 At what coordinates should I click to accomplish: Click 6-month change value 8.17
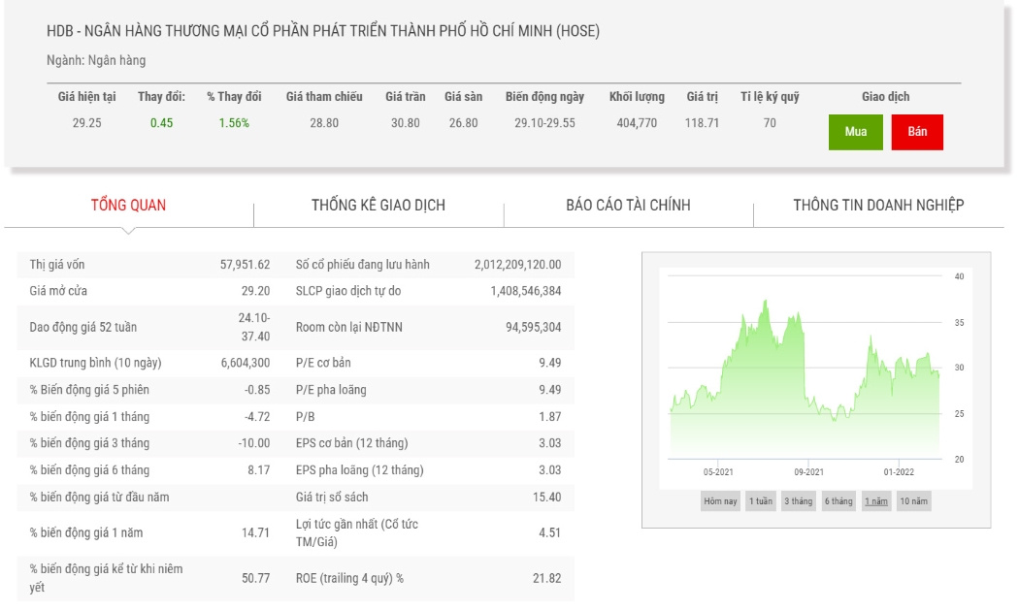click(x=259, y=470)
